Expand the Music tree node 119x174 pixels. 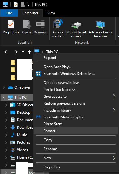coord(6,135)
